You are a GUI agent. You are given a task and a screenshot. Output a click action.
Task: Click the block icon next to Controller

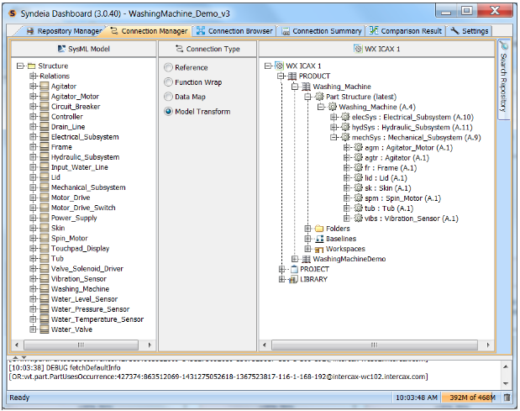click(45, 117)
